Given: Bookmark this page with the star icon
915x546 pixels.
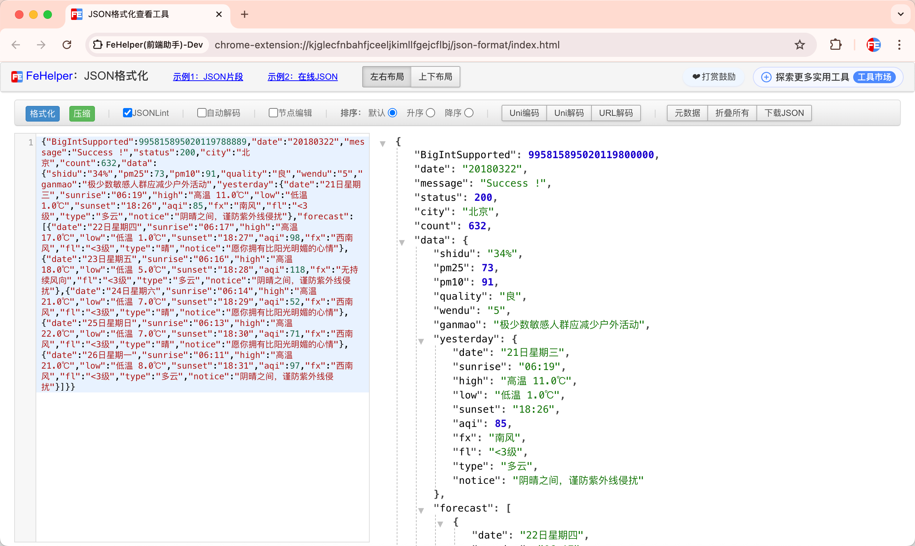Looking at the screenshot, I should click(x=799, y=45).
